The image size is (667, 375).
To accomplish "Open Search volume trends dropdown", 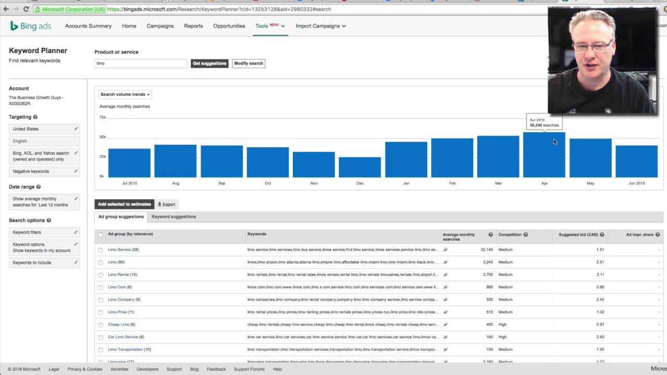I will click(x=125, y=94).
